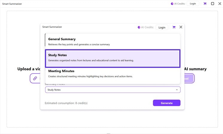Open the shopping cart in the main window title bar
This screenshot has width=223, height=134.
coord(205,4)
